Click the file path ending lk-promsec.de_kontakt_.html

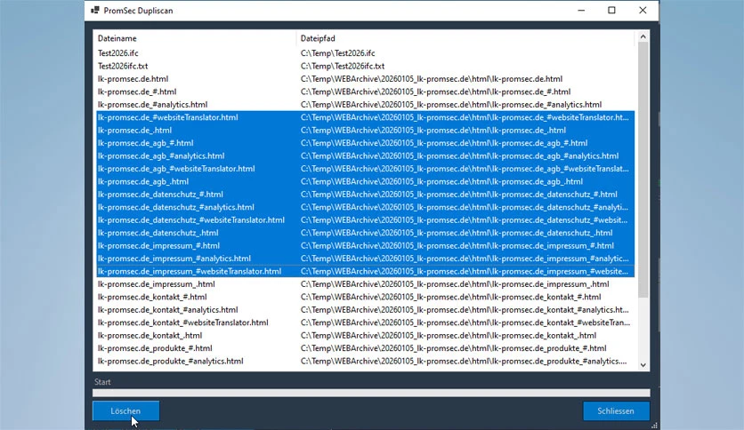tap(449, 335)
